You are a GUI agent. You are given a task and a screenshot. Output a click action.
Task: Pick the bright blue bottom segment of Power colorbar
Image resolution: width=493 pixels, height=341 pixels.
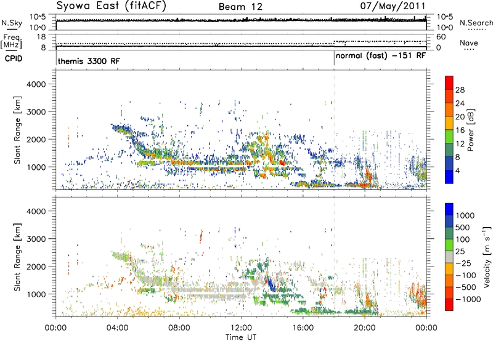click(449, 177)
